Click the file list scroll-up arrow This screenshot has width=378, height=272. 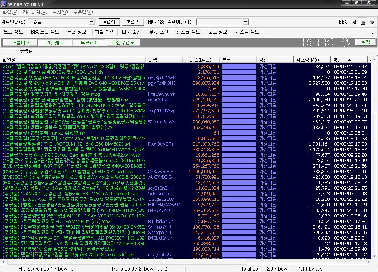pos(374,59)
